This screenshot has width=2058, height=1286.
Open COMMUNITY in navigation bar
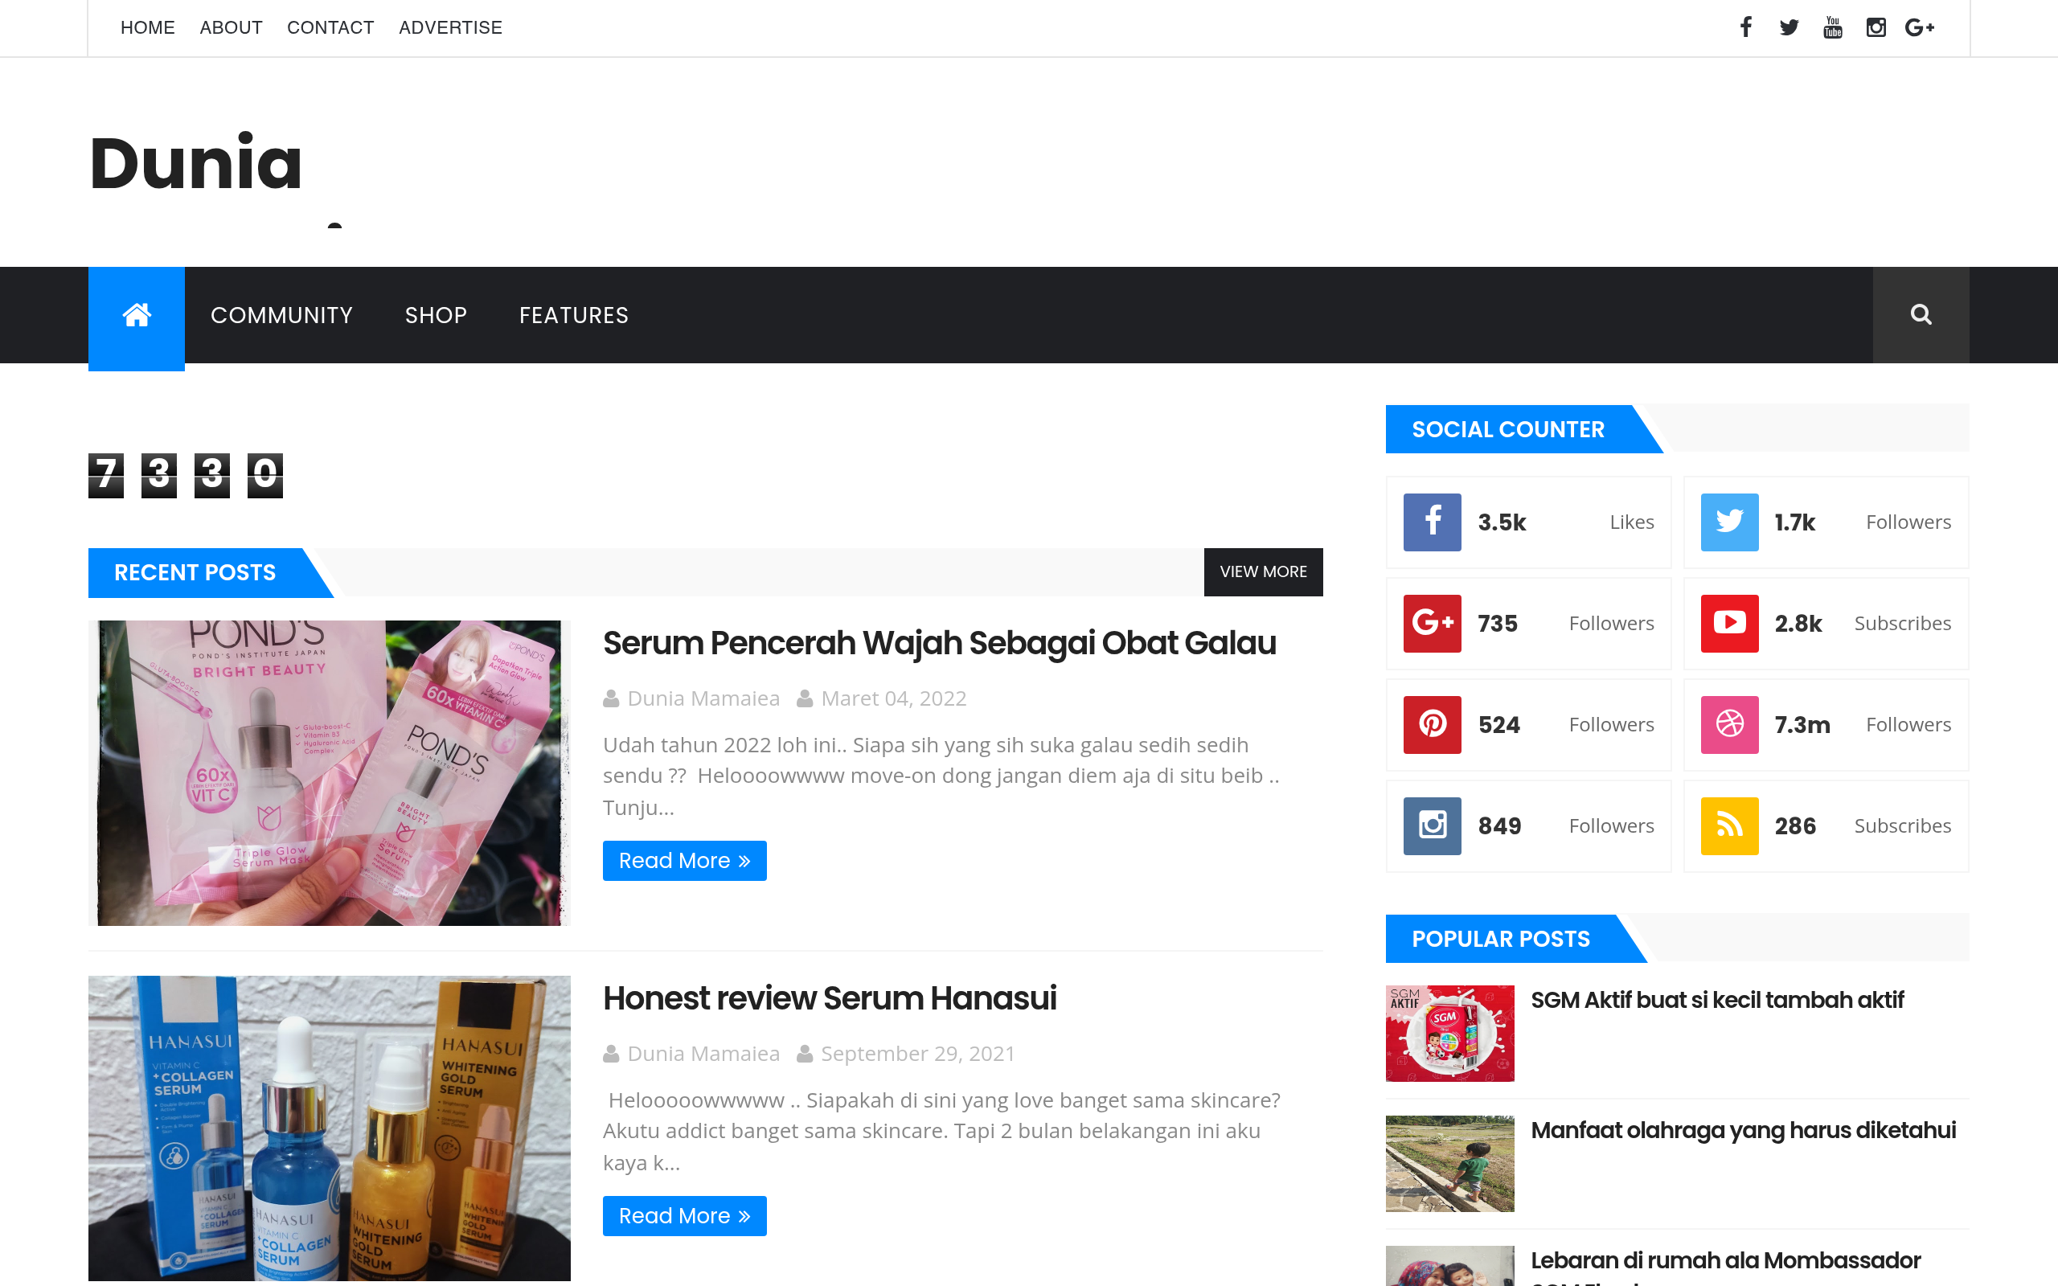click(281, 315)
